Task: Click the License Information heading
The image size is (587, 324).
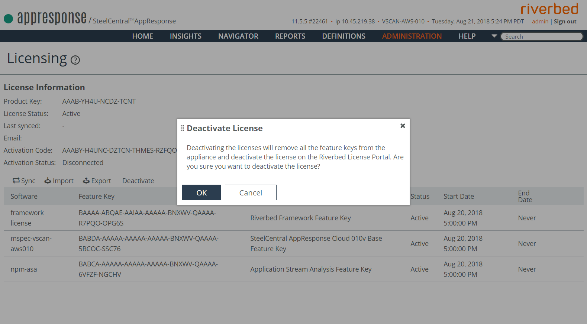Action: [44, 87]
